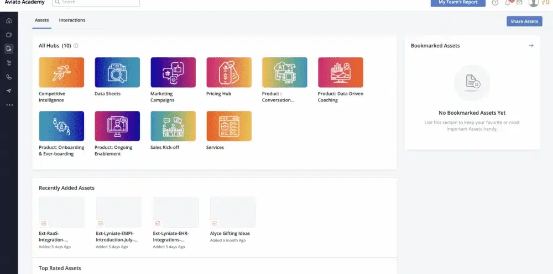553x274 pixels.
Task: Open the Ext-Lyniate-EHR-Integrations asset thumbnail
Action: (176, 212)
